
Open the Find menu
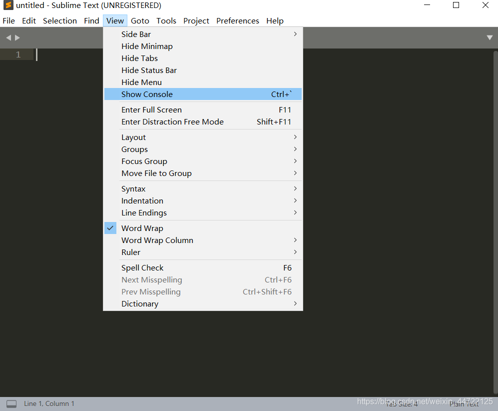(x=91, y=20)
